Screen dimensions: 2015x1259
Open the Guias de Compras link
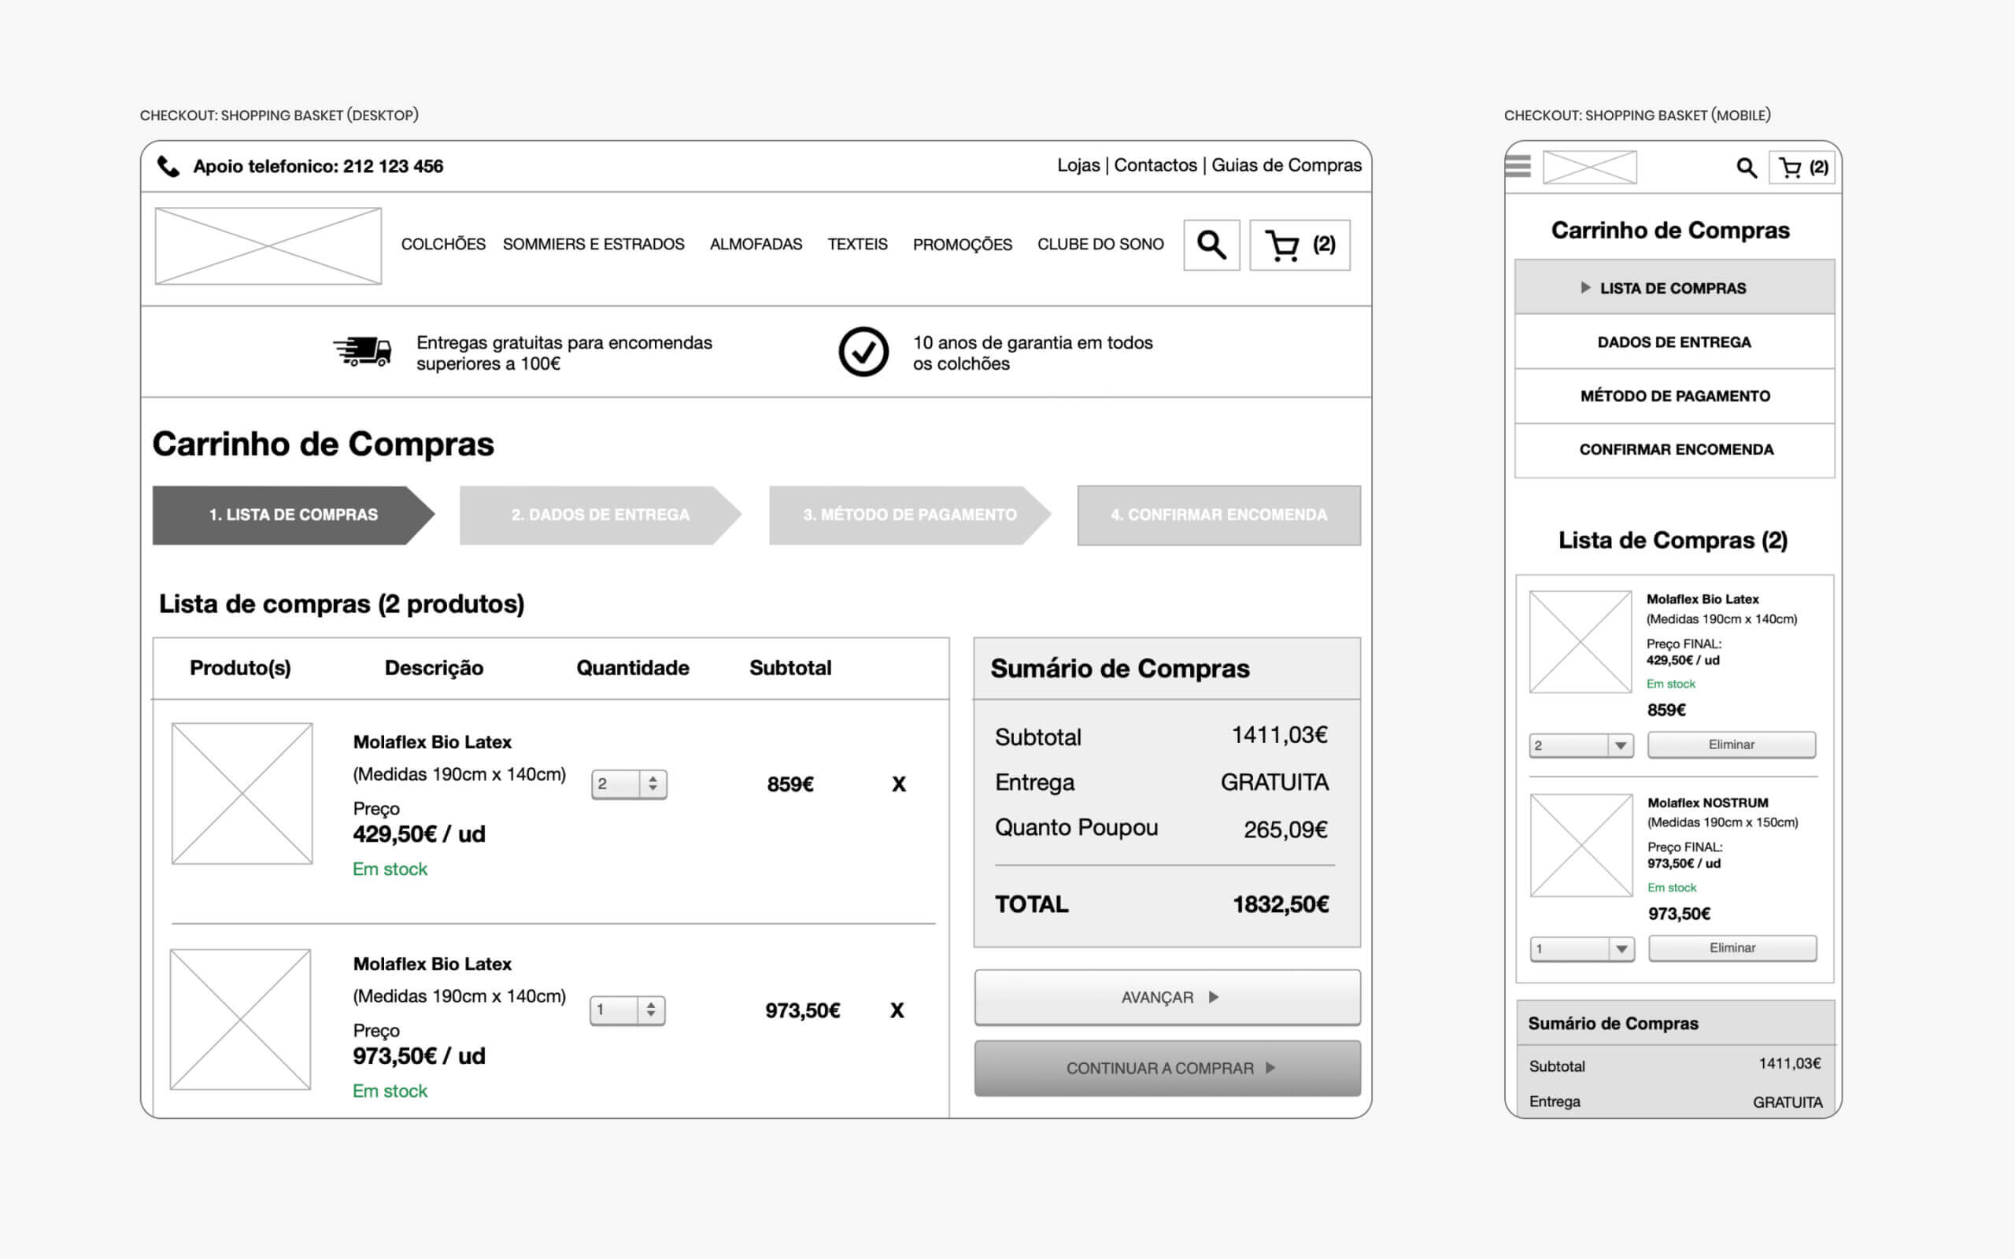(x=1286, y=165)
